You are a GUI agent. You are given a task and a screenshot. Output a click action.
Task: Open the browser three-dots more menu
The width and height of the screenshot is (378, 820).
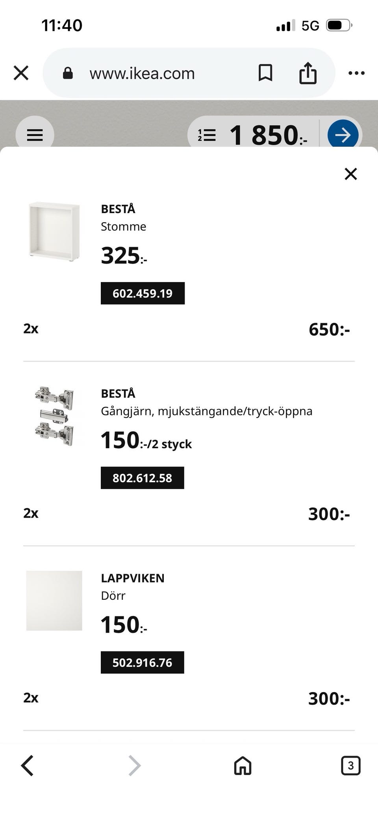pos(356,73)
